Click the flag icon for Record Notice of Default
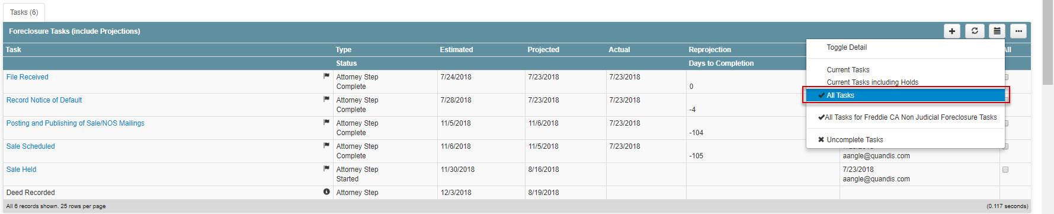The image size is (1054, 214). [x=326, y=99]
